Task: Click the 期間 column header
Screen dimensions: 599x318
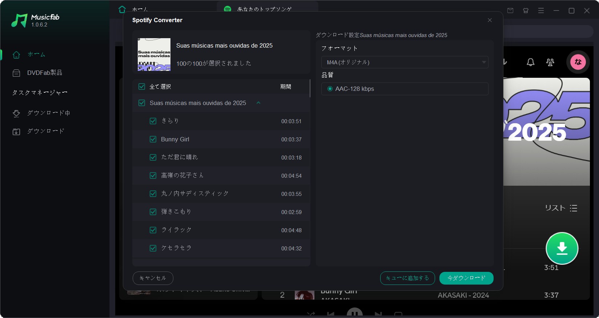Action: [x=286, y=86]
